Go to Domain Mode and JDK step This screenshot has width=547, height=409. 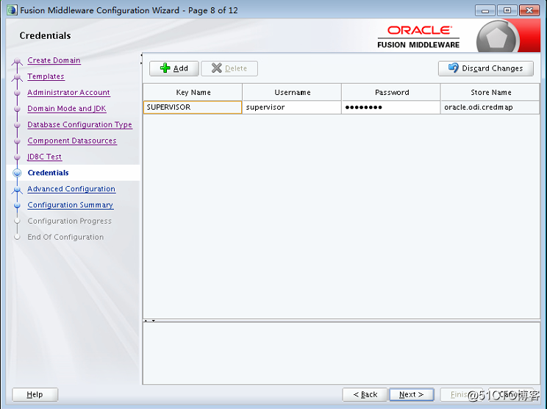point(67,109)
